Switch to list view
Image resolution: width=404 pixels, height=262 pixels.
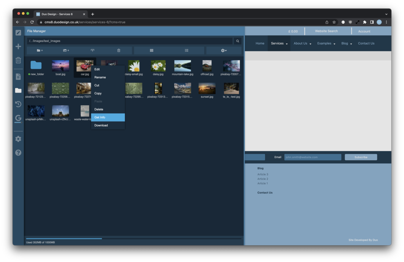(x=186, y=50)
